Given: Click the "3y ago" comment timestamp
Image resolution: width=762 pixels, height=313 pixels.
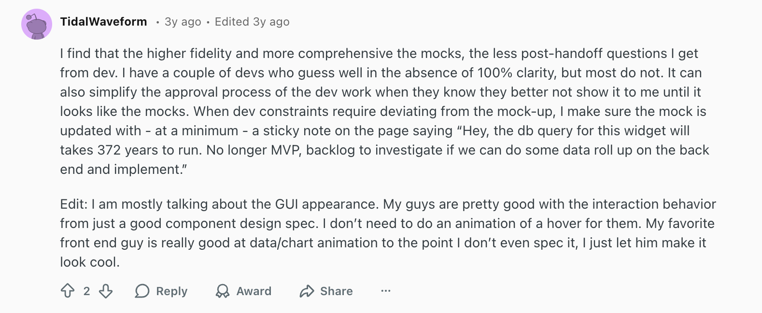Looking at the screenshot, I should point(183,22).
